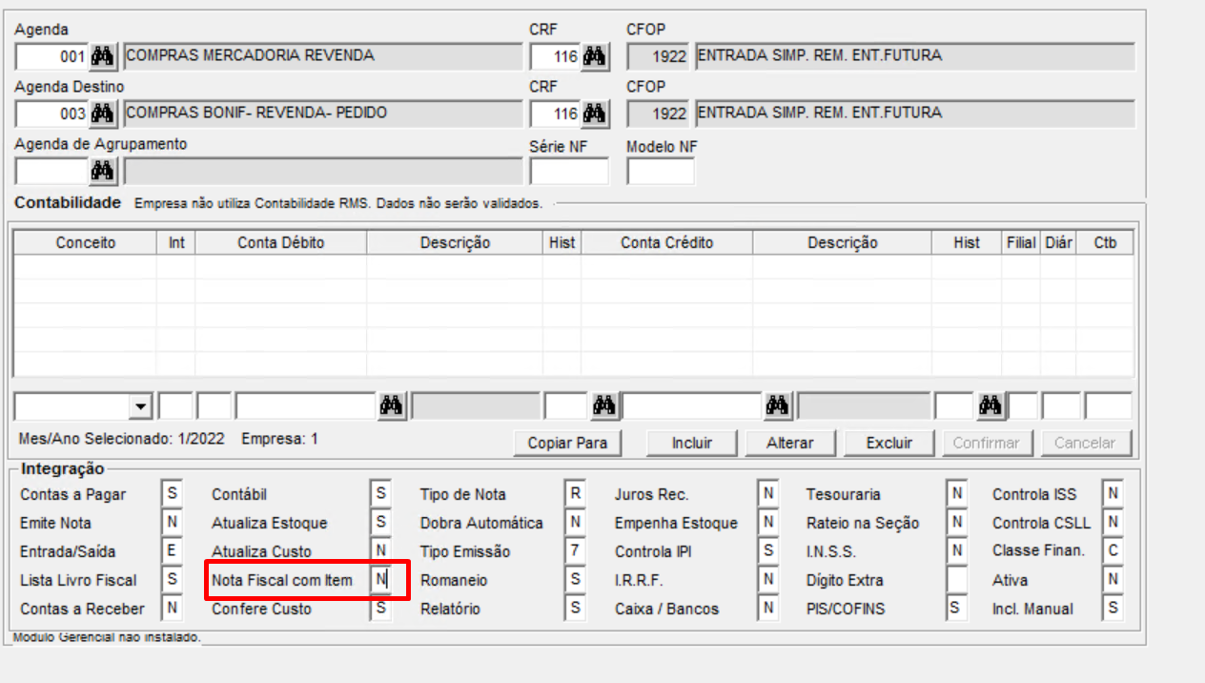
Task: Focus the Controla ISS flag field
Action: (x=1113, y=494)
